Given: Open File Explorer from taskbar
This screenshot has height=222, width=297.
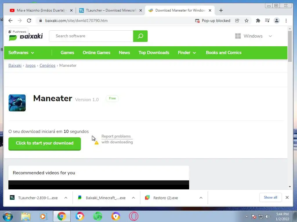Looking at the screenshot, I should point(26,216).
